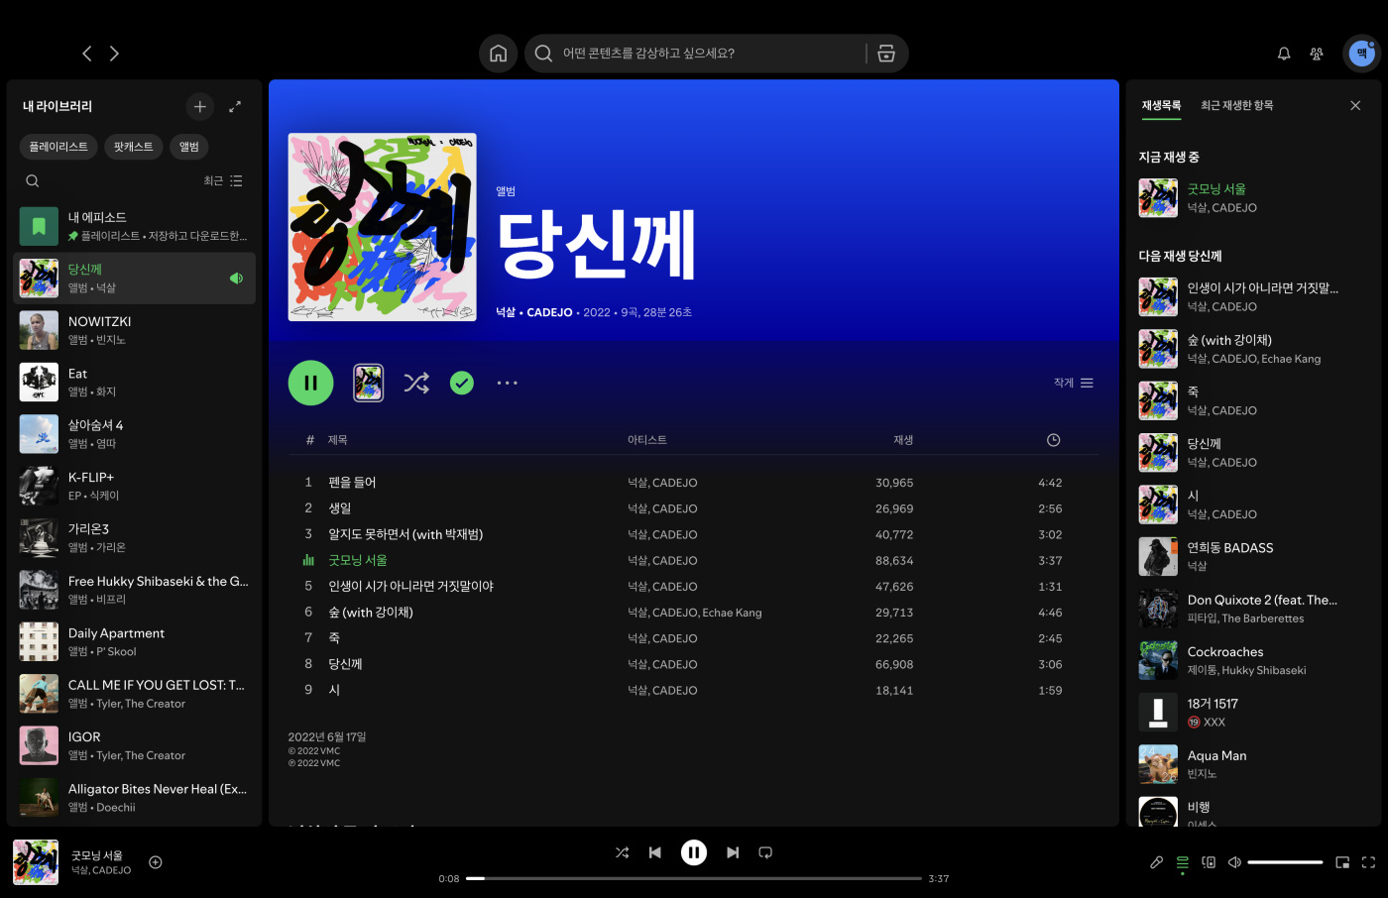The image size is (1388, 898).
Task: Skip to next track in player bar
Action: (733, 852)
